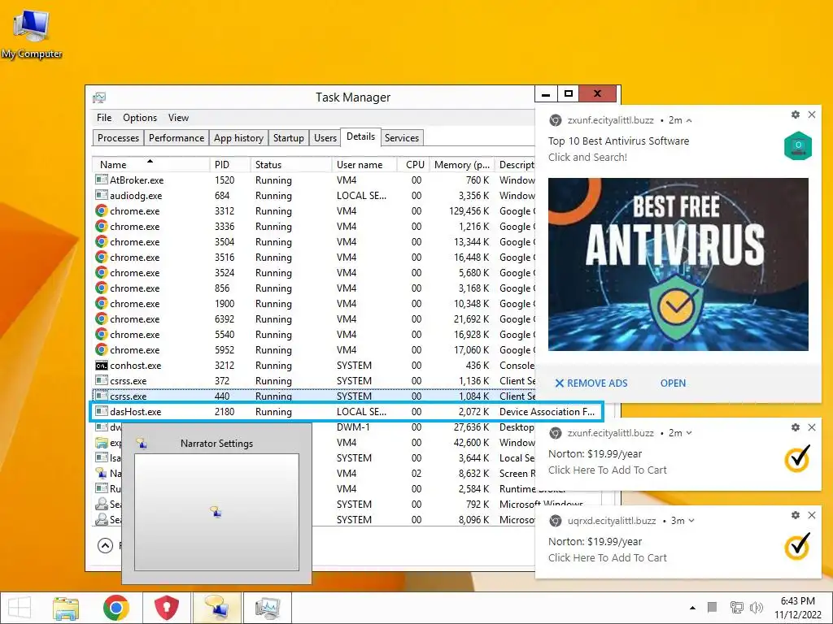The width and height of the screenshot is (833, 624).
Task: Expand the second zxunf Norton notification chevron
Action: [x=689, y=433]
